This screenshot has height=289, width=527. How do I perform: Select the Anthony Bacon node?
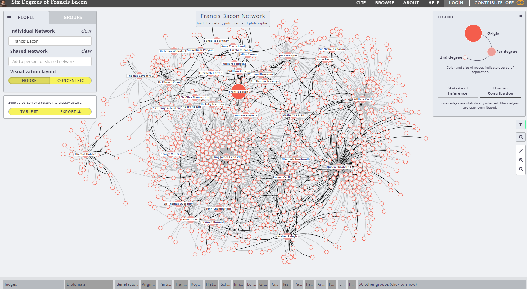click(293, 115)
